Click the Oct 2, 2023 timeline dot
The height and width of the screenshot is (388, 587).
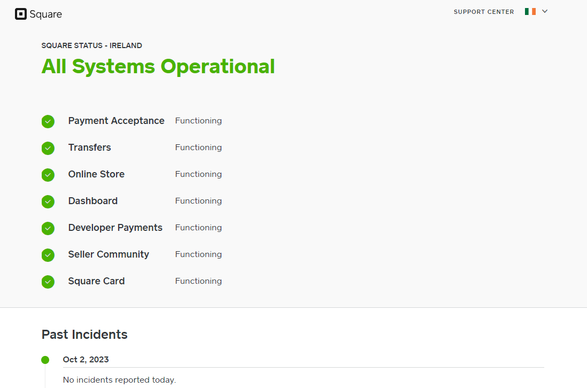(45, 360)
